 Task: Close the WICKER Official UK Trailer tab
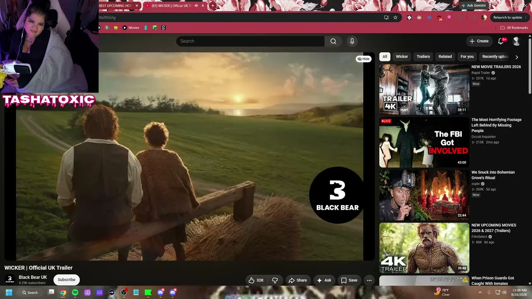(x=203, y=6)
